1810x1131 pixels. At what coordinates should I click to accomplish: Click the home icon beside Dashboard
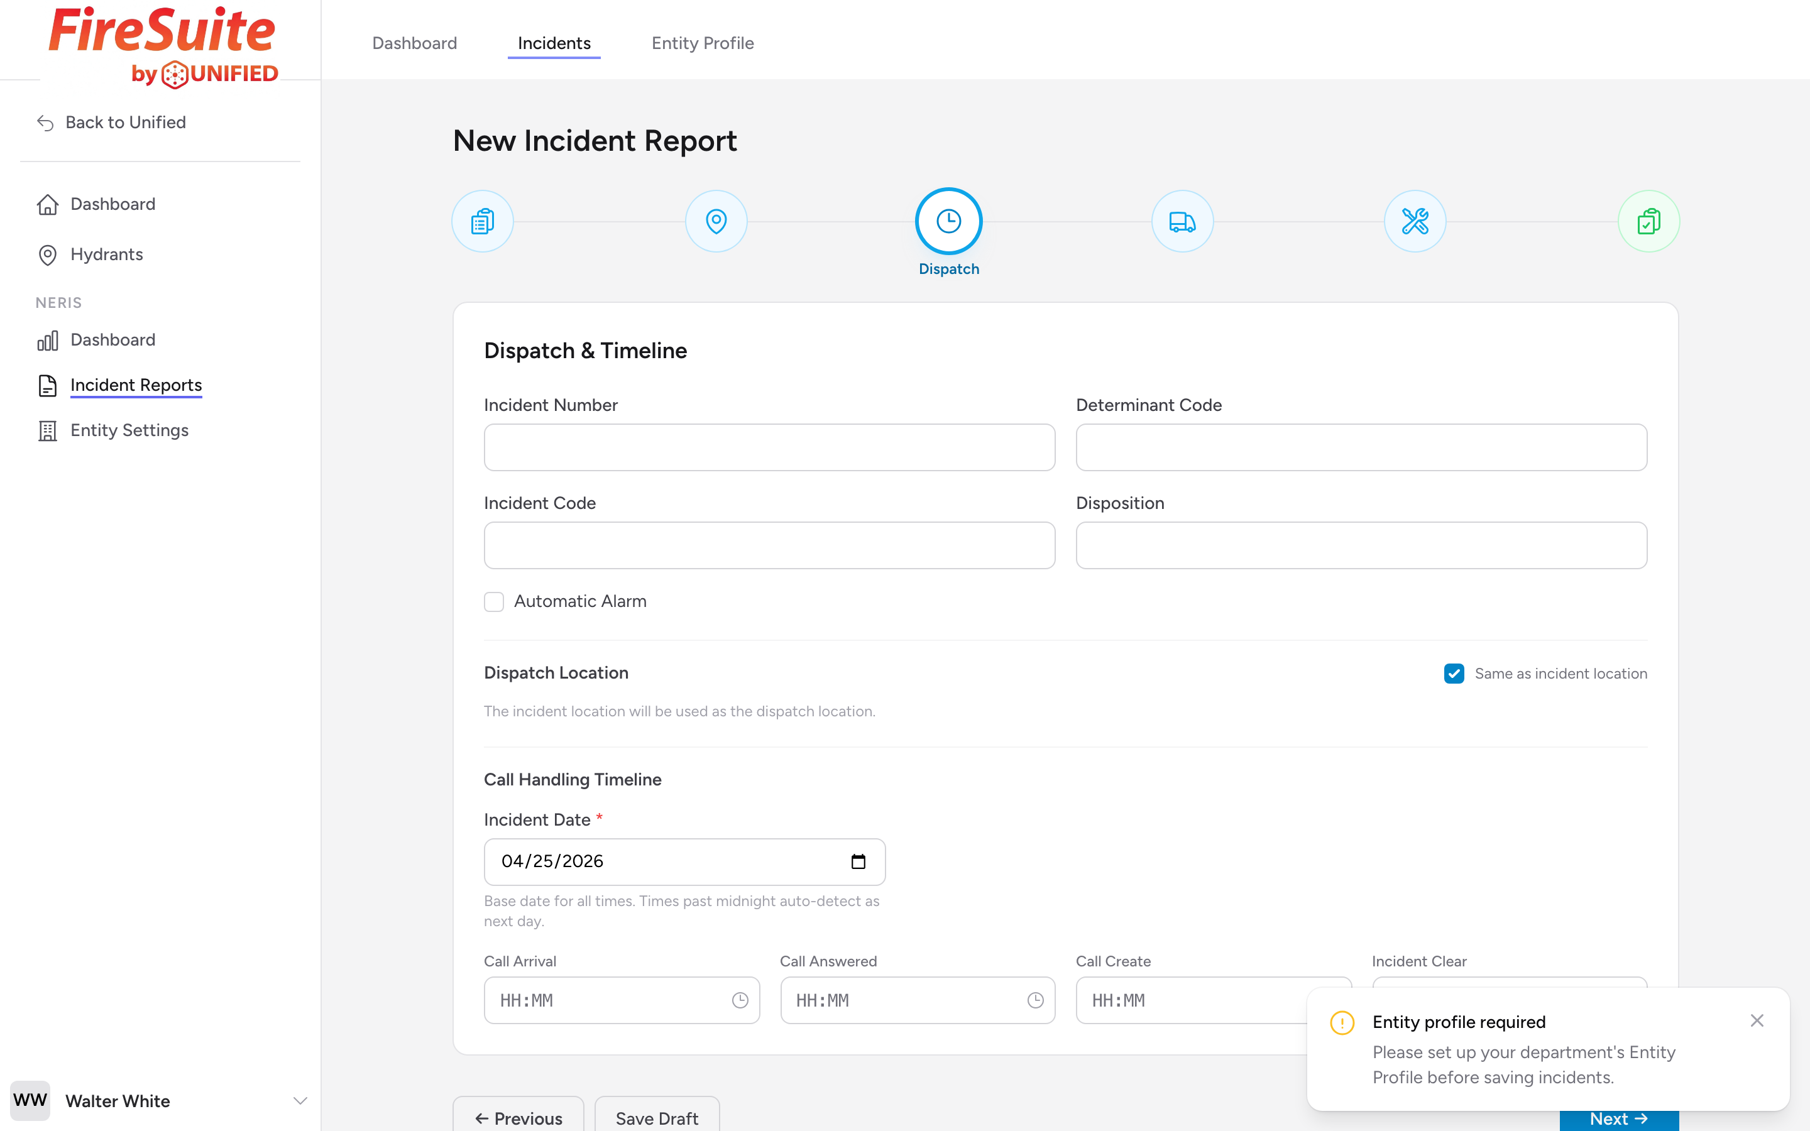click(47, 204)
